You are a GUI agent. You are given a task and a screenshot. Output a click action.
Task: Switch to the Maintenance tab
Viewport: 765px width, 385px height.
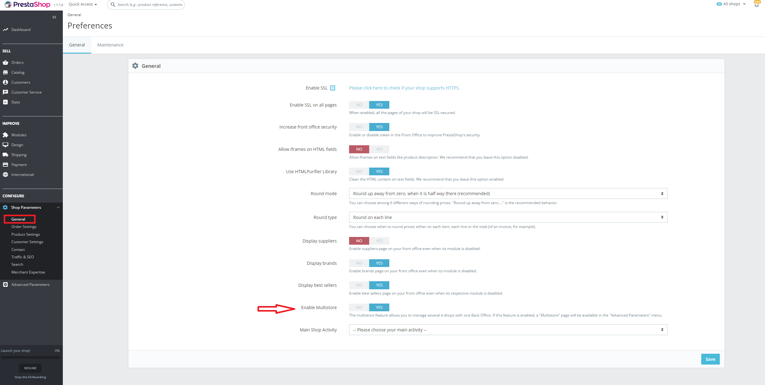tap(110, 45)
